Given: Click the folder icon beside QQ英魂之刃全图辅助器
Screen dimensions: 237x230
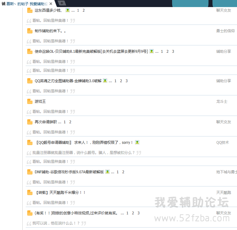Looking at the screenshot, I should (30, 81).
